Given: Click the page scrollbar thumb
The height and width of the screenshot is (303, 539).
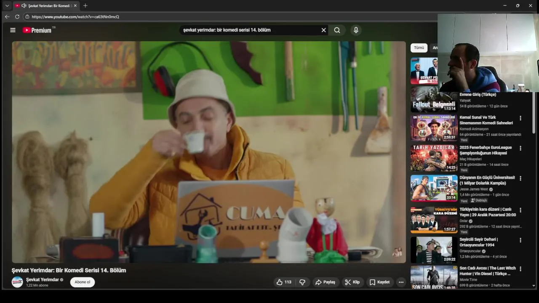Looking at the screenshot, I should click(534, 113).
